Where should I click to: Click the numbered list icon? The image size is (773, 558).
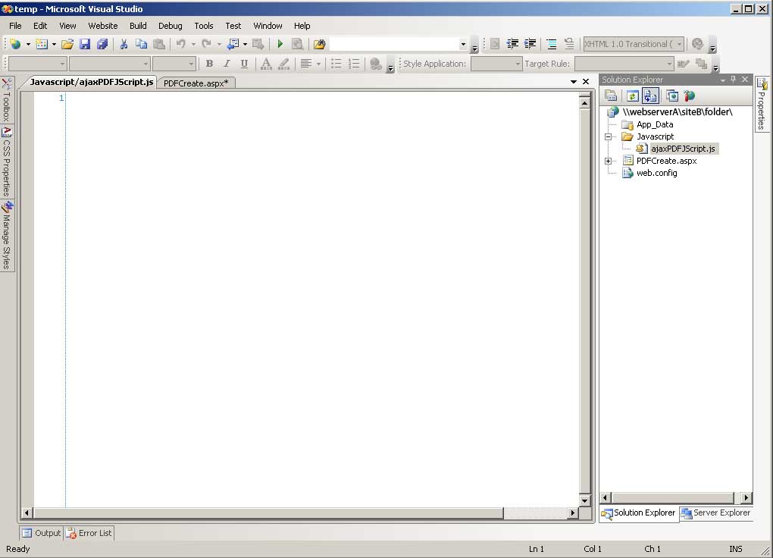coord(354,64)
